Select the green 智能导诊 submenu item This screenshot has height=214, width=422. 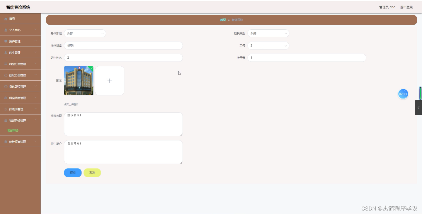click(13, 130)
